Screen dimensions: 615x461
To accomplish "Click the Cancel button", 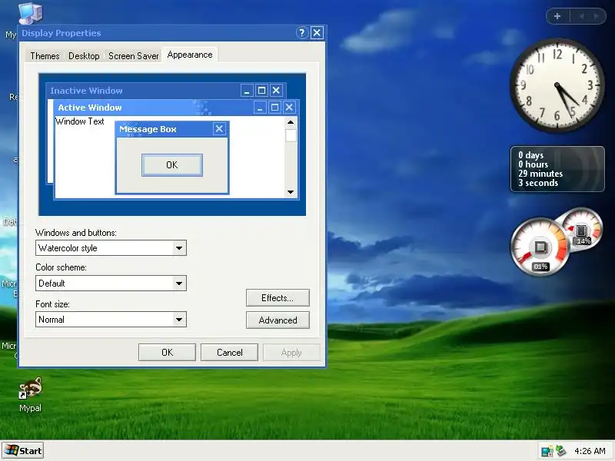I will tap(229, 353).
